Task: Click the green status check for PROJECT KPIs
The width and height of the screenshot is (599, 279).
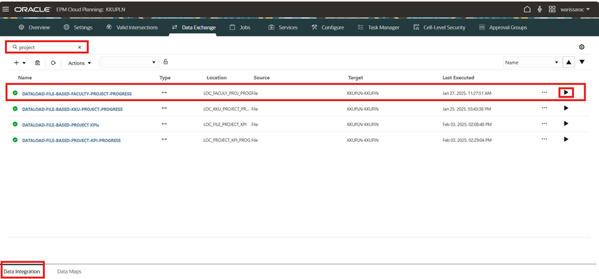Action: (x=15, y=124)
